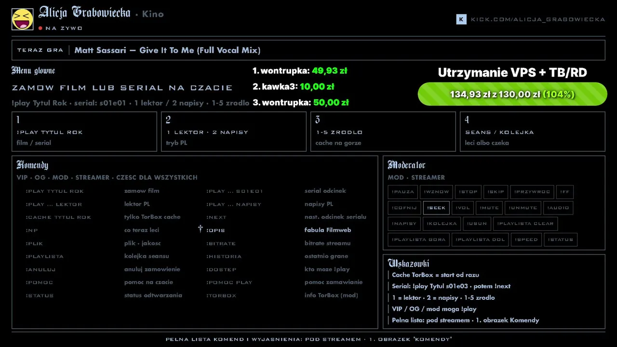Click the cross marker beside OPIS command

pyautogui.click(x=201, y=229)
